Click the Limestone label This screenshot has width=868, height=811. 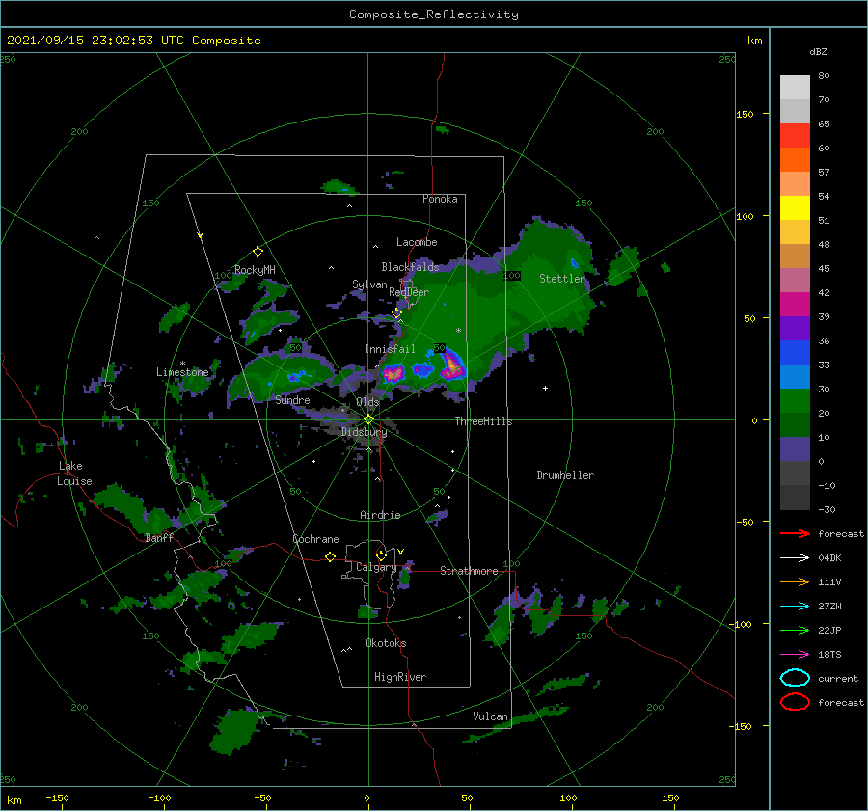pyautogui.click(x=182, y=372)
